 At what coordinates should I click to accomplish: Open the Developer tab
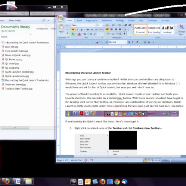pyautogui.click(x=152, y=21)
